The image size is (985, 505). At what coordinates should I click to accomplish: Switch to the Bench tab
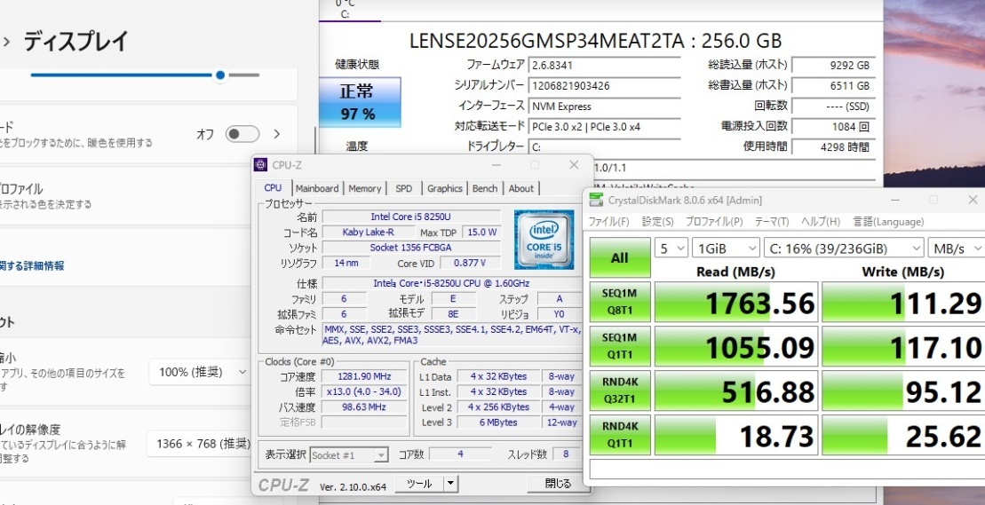(484, 188)
